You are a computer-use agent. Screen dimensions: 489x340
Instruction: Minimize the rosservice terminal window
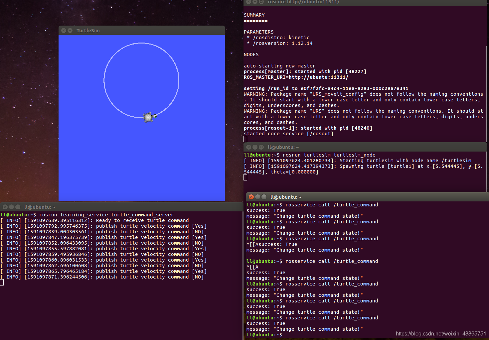(x=257, y=197)
